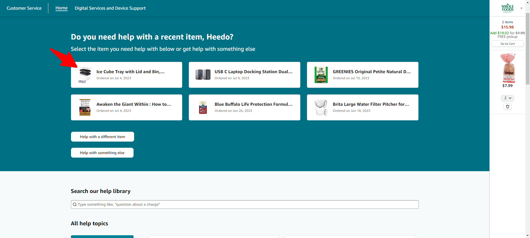Click the Blue Buffalo product thumbnail

[203, 107]
